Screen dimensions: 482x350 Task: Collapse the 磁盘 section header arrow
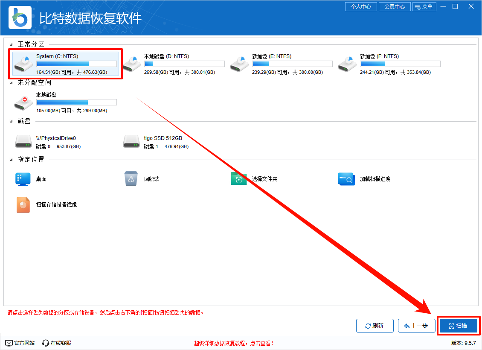coord(12,121)
